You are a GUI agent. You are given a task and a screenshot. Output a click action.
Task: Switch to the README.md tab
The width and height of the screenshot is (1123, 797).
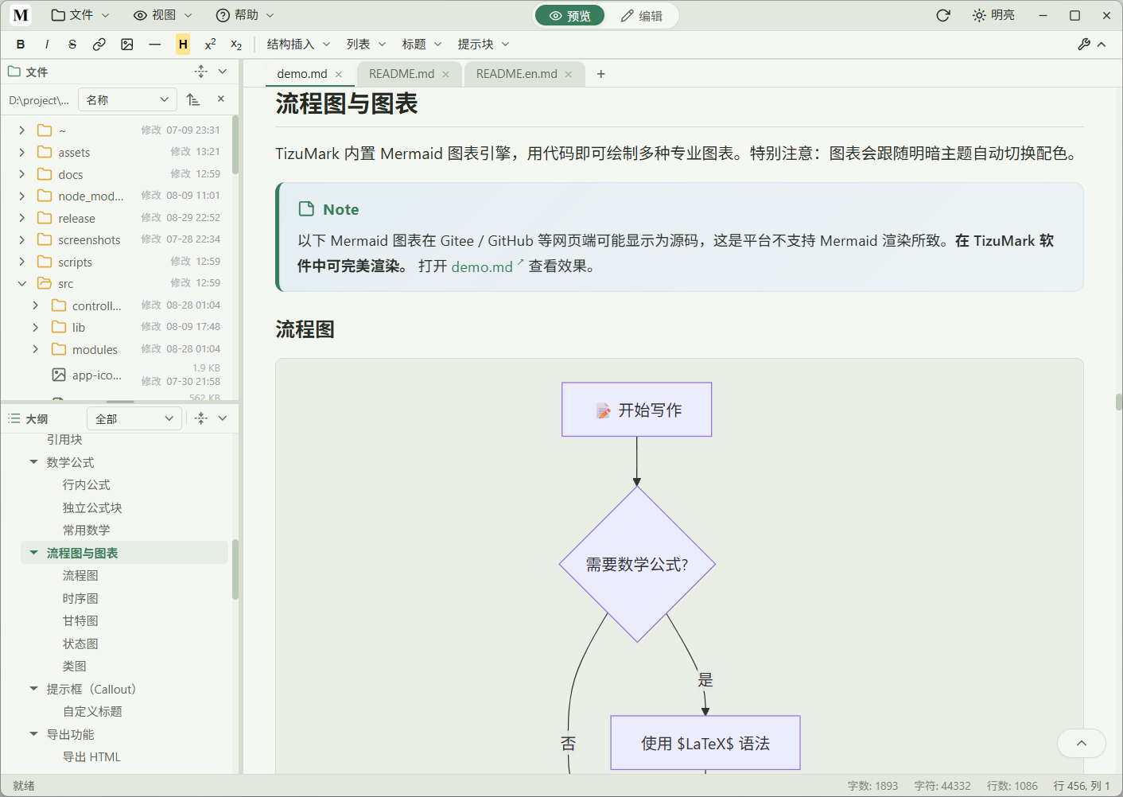tap(402, 74)
